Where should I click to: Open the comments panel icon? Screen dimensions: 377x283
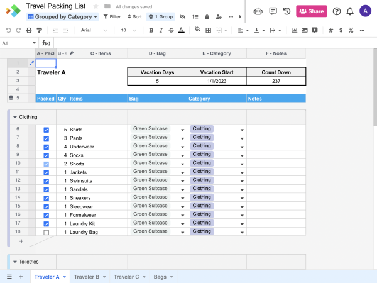[x=273, y=11]
